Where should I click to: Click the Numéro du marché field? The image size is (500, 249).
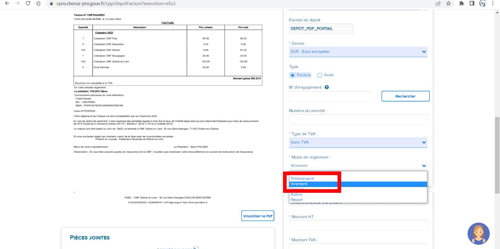(x=358, y=119)
